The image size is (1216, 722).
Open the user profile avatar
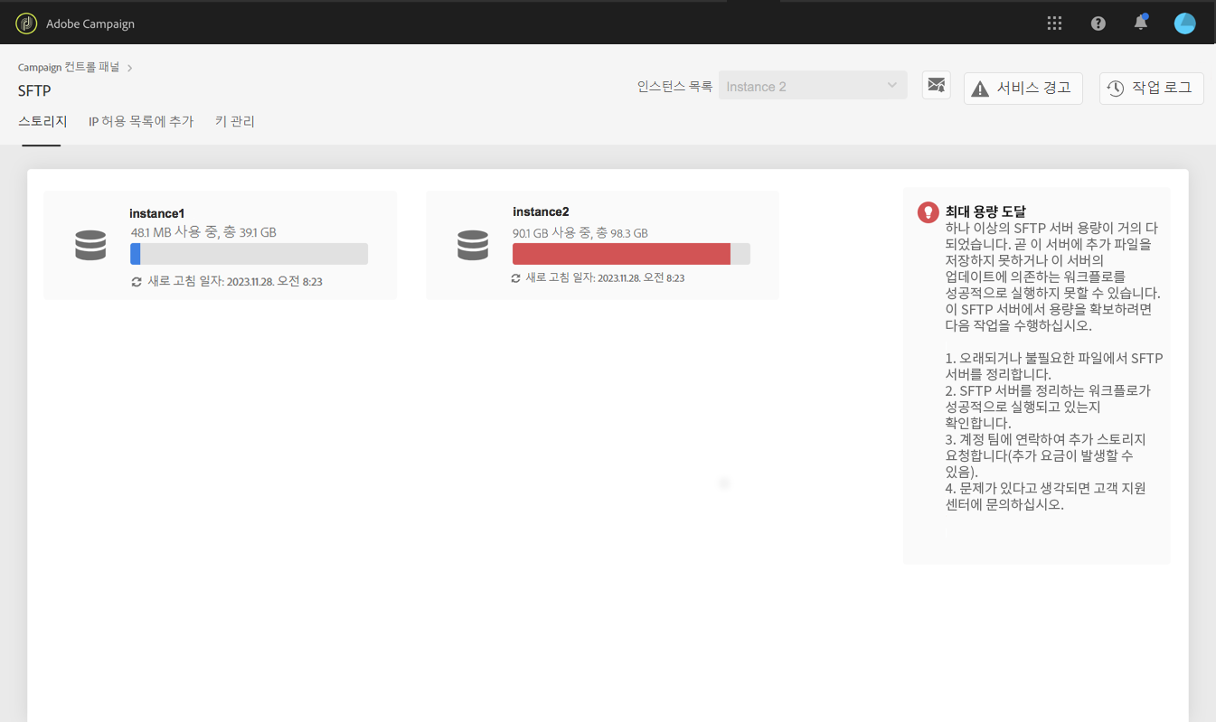1184,23
